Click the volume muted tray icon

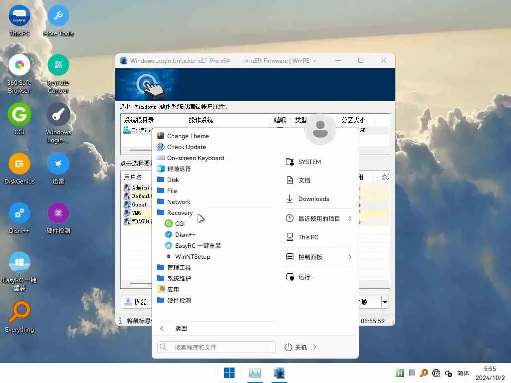[449, 373]
